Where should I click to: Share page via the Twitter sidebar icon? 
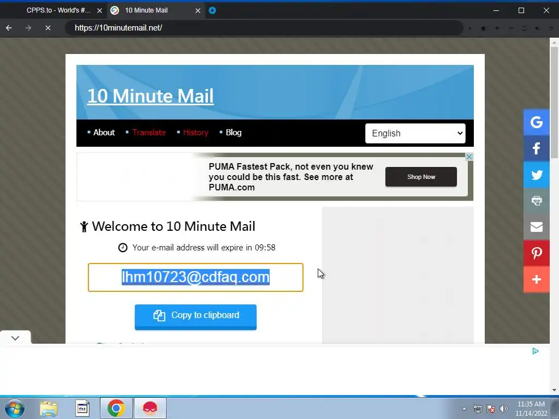[x=536, y=175]
